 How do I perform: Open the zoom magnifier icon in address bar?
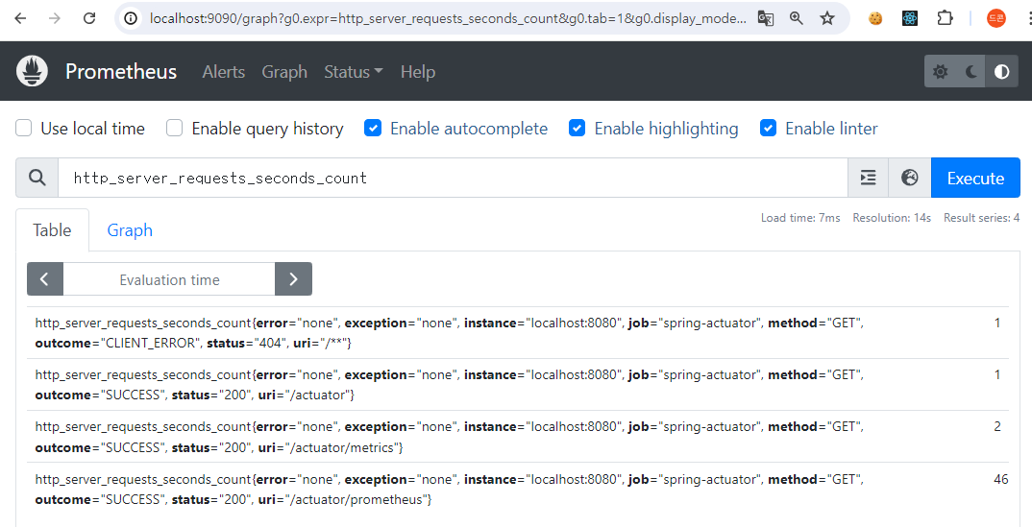[797, 18]
